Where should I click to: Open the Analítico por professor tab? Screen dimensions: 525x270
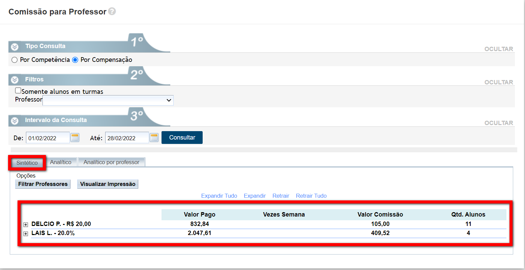pos(111,162)
